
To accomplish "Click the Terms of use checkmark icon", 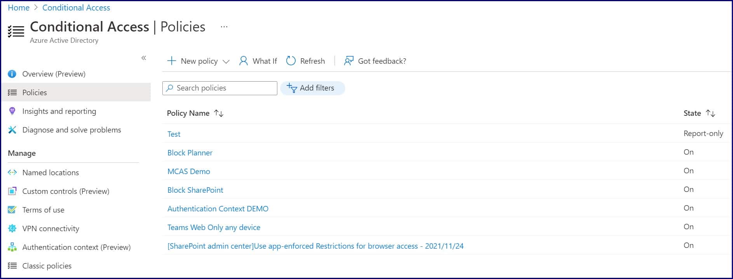I will click(12, 210).
